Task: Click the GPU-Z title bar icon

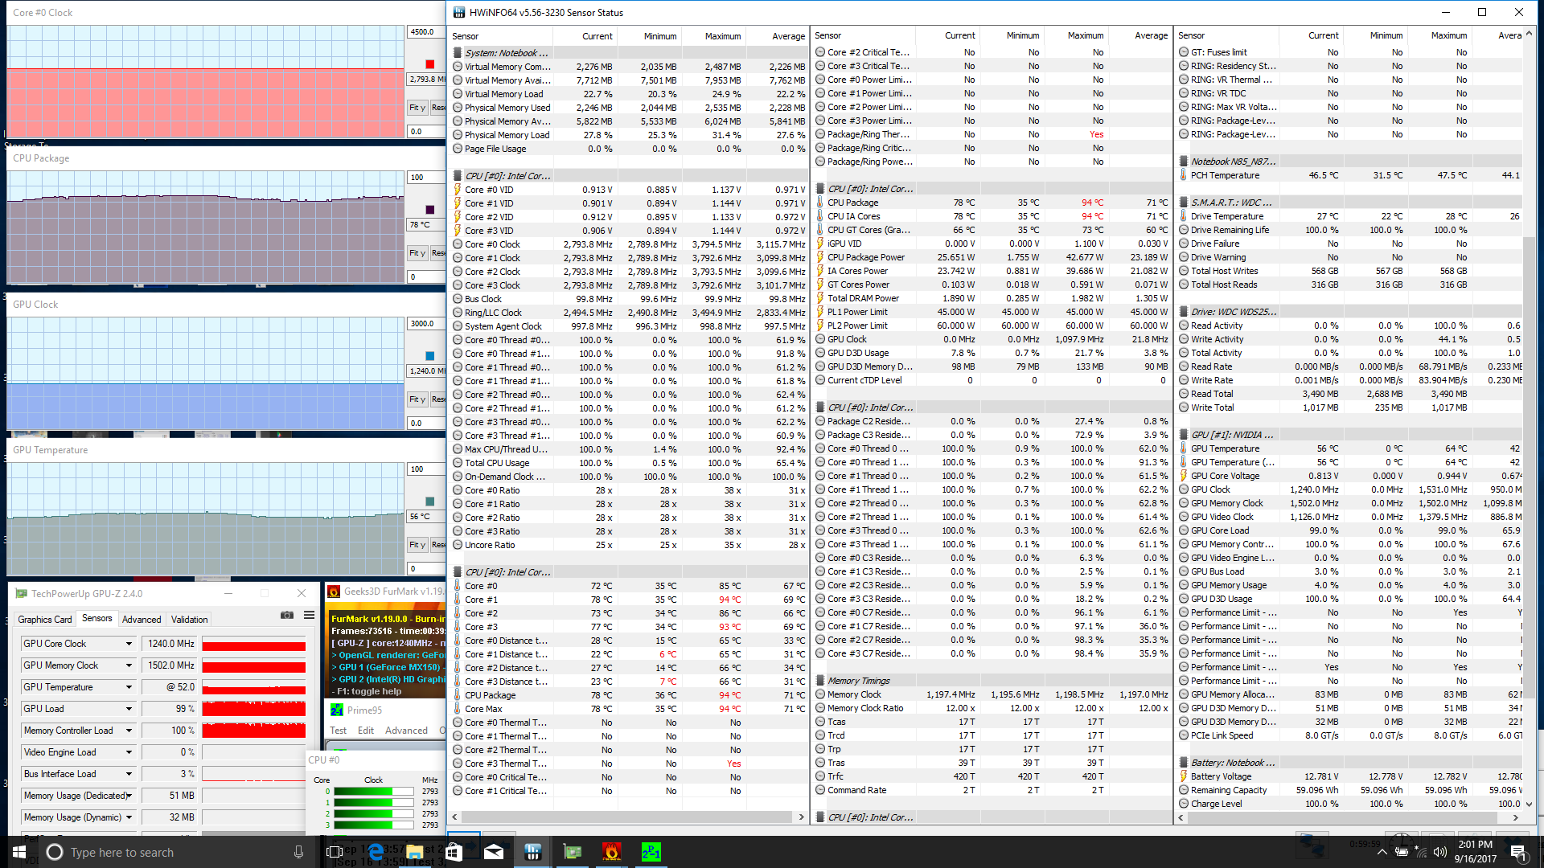Action: (21, 593)
